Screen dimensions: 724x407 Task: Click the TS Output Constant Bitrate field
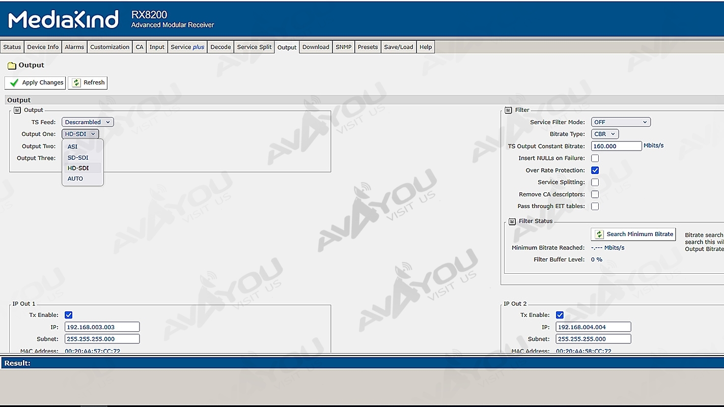(x=616, y=146)
